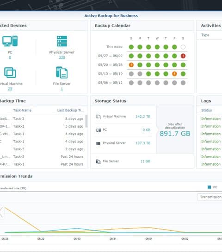This screenshot has height=252, width=222.
Task: Click the 05/31 date marker on the chart
Action: click(113, 239)
